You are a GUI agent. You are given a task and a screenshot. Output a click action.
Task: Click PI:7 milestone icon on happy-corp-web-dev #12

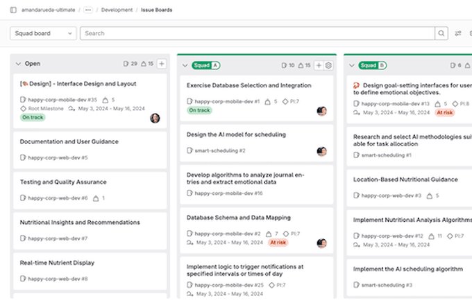click(x=450, y=236)
